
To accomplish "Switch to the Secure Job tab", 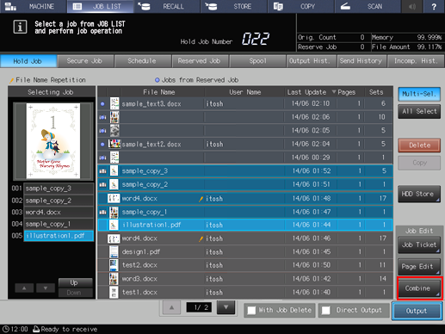I will click(85, 61).
